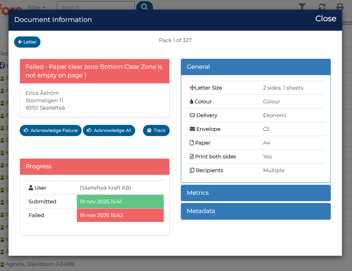Open the Filter dropdown

[x=36, y=7]
